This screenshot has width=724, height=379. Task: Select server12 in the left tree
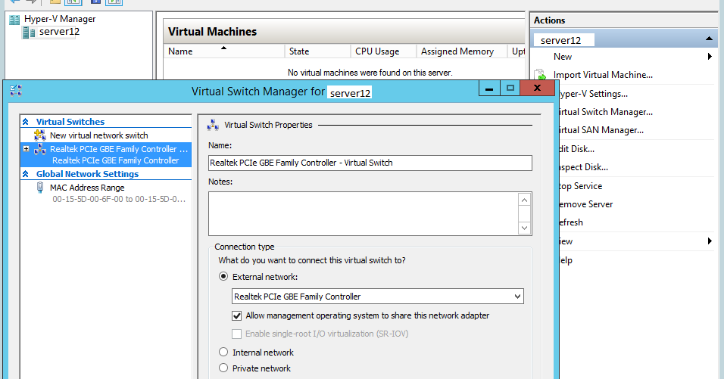pyautogui.click(x=59, y=32)
